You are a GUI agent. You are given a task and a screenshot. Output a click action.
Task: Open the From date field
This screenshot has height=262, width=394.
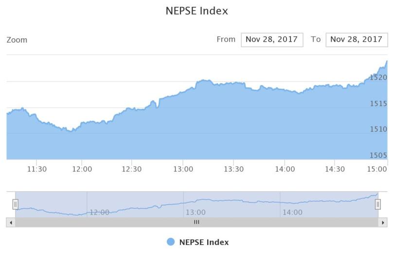[271, 40]
